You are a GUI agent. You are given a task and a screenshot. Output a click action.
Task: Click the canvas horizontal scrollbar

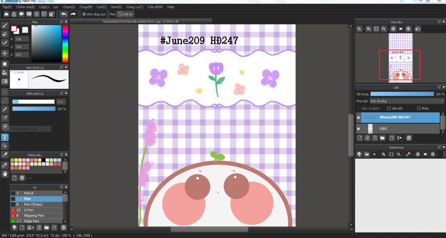coord(209,229)
